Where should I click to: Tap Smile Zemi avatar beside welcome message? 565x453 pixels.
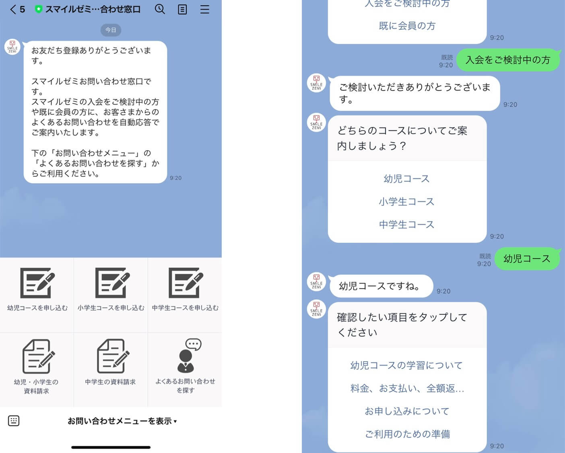click(x=12, y=47)
